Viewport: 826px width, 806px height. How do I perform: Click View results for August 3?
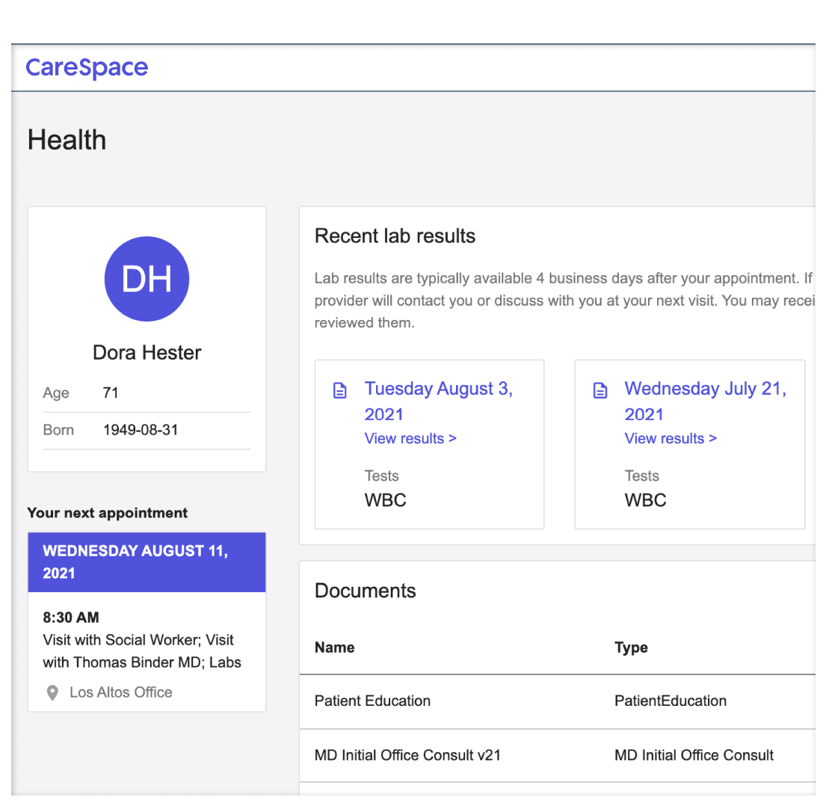(410, 439)
